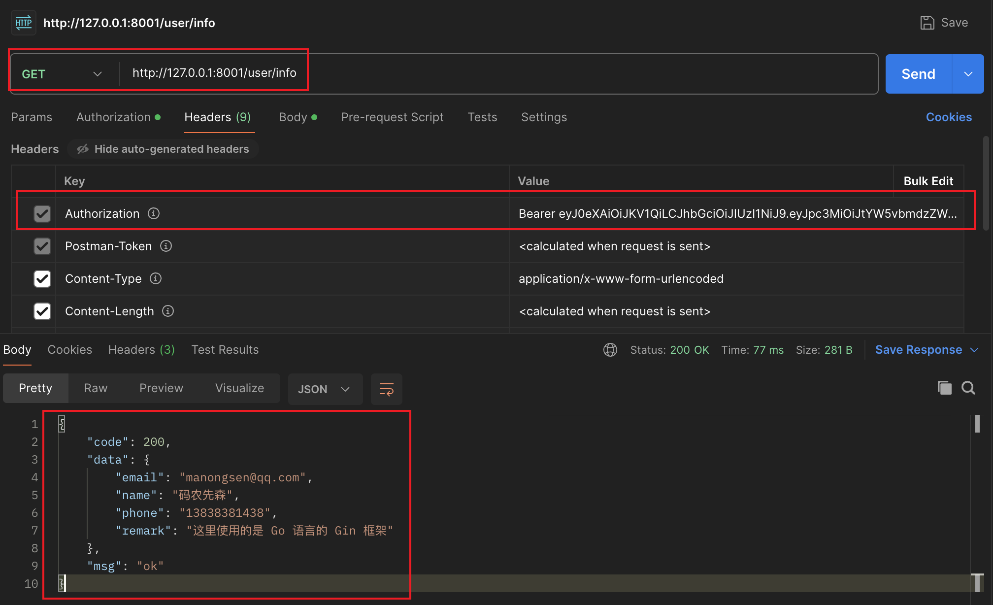The height and width of the screenshot is (605, 993).
Task: Click application/x-www-form-urlencoded value
Action: 621,279
